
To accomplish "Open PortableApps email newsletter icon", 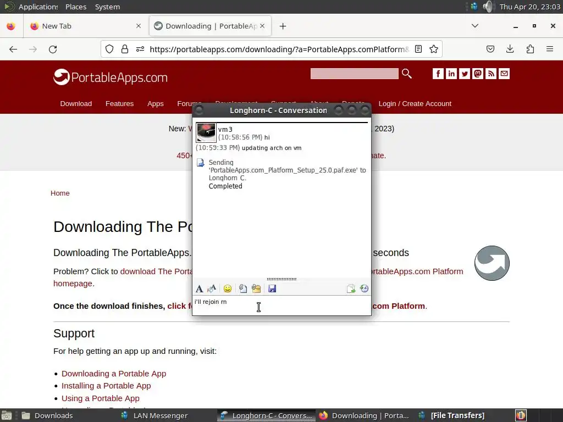I will (x=504, y=74).
